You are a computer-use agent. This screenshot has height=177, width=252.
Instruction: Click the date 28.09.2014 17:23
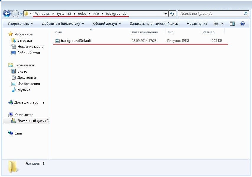[x=144, y=41]
